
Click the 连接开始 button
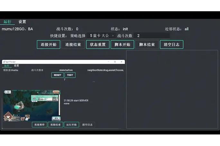[49, 45]
